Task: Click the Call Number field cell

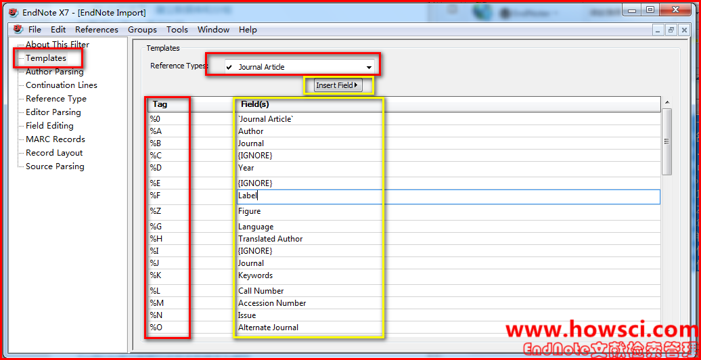Action: point(449,291)
